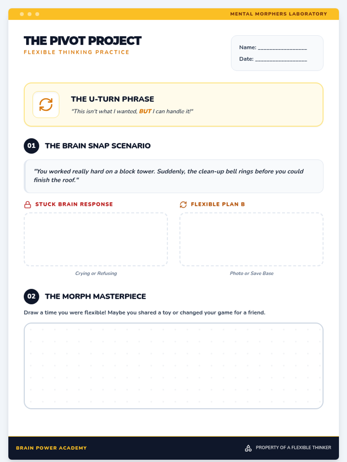Click the Mental Morphers Laboratory header text
Image resolution: width=347 pixels, height=462 pixels.
point(278,14)
